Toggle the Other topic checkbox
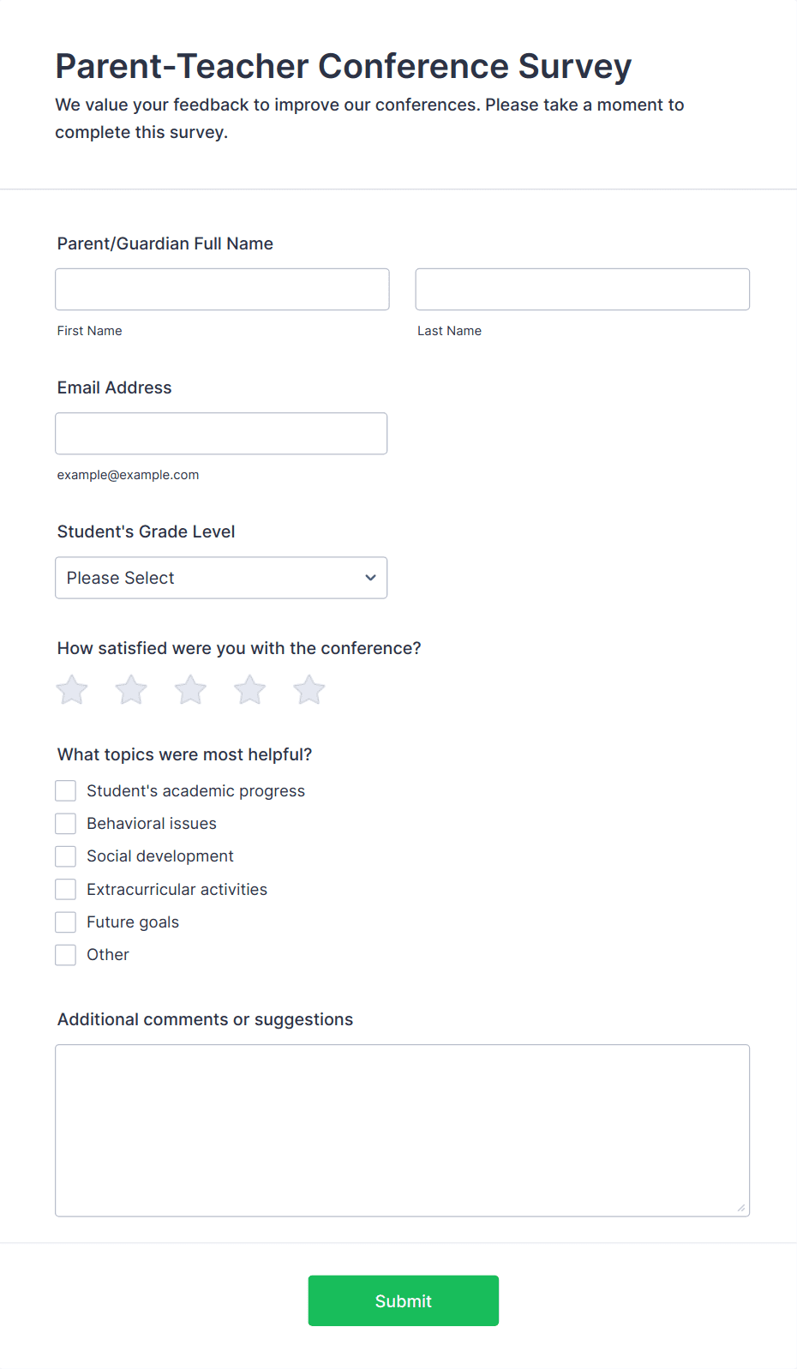797x1369 pixels. click(x=66, y=955)
